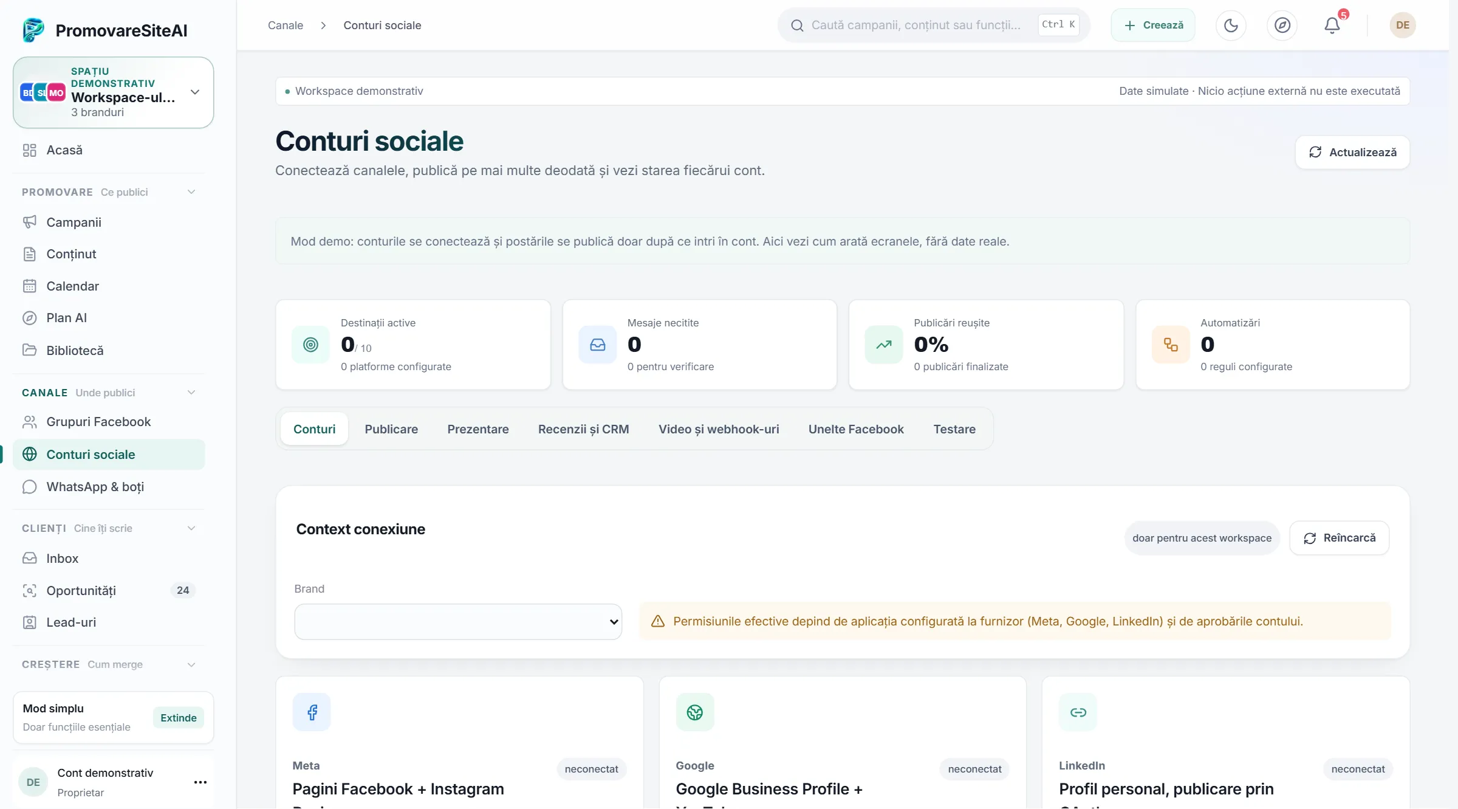The width and height of the screenshot is (1458, 809).
Task: Open Oportunități item
Action: [x=109, y=590]
